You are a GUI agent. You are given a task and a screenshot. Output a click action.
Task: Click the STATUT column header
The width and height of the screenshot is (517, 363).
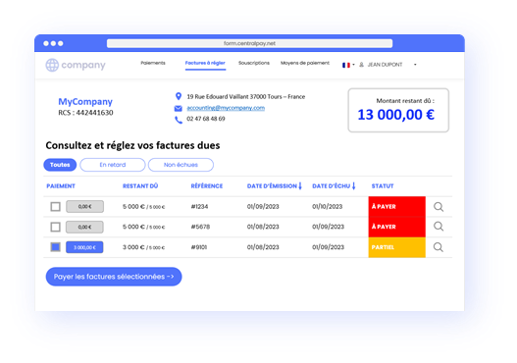[383, 186]
